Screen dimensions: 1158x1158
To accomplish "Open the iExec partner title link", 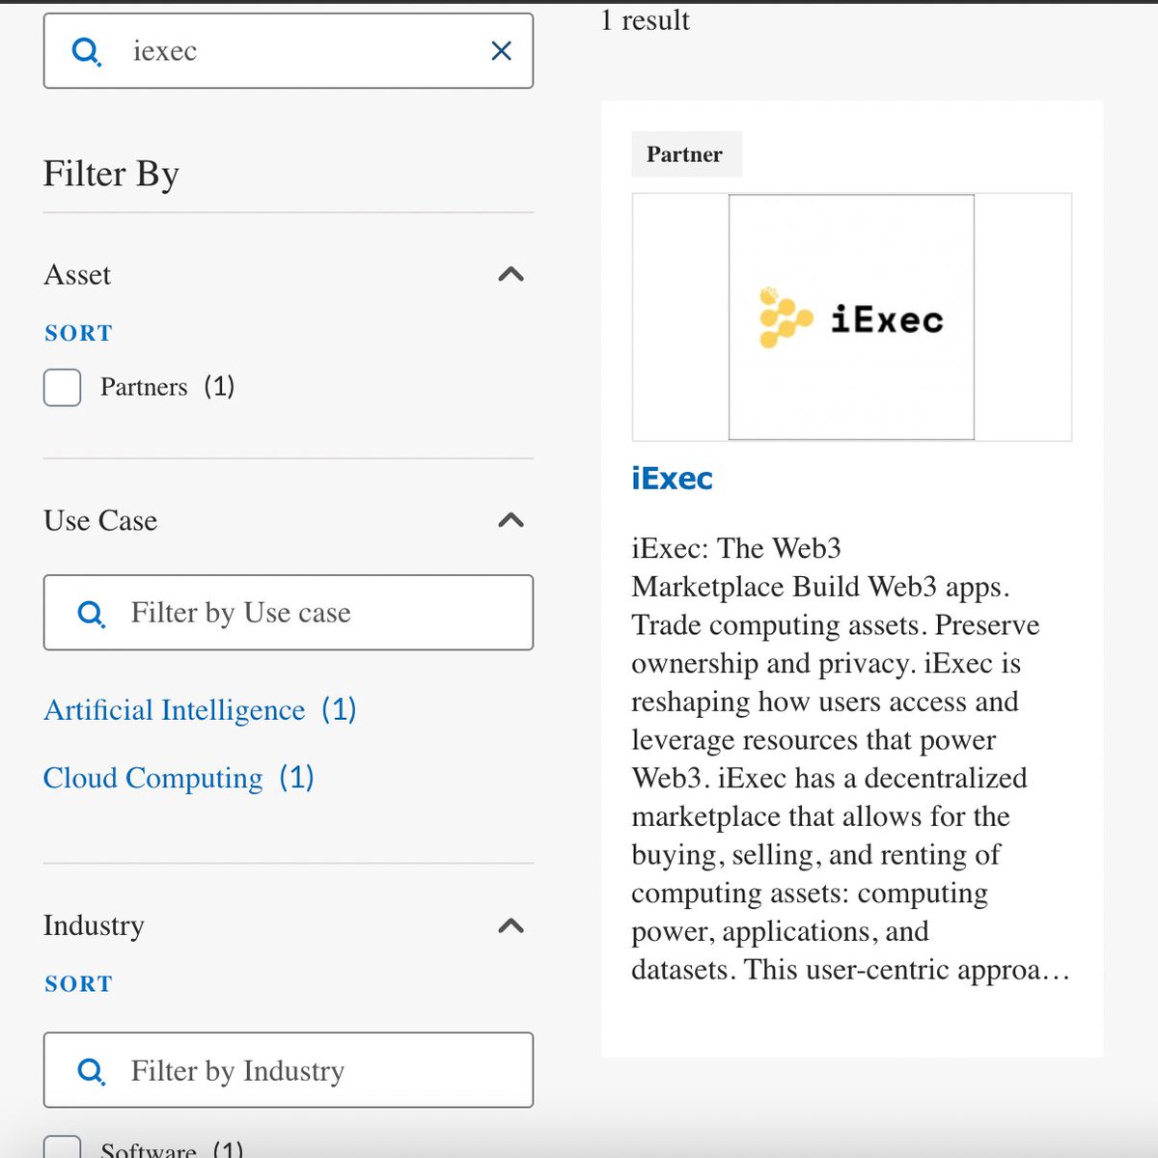I will pos(672,479).
